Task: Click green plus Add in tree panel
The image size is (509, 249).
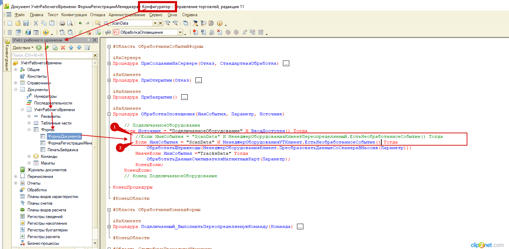Action: 39,47
